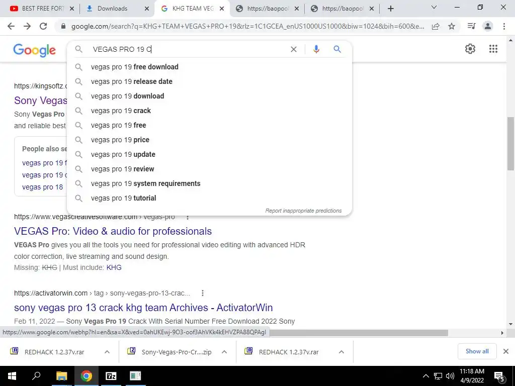Go back to the previous page
Screen dimensions: 515x386
tap(11, 26)
